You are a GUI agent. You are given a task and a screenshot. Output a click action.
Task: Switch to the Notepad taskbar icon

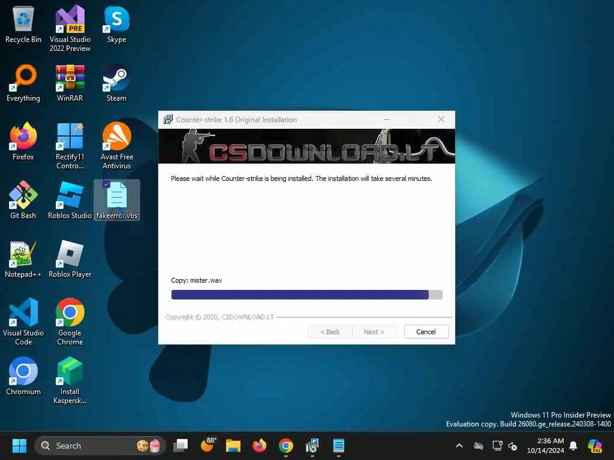[339, 446]
